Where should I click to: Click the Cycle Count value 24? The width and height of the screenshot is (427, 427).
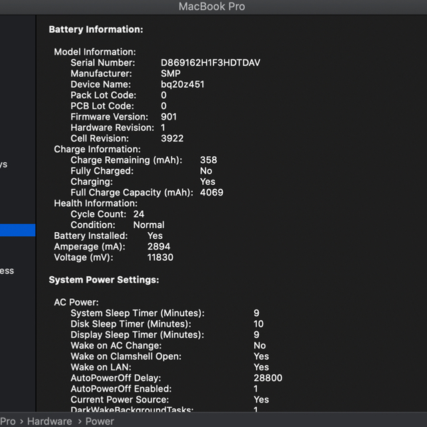click(x=139, y=214)
